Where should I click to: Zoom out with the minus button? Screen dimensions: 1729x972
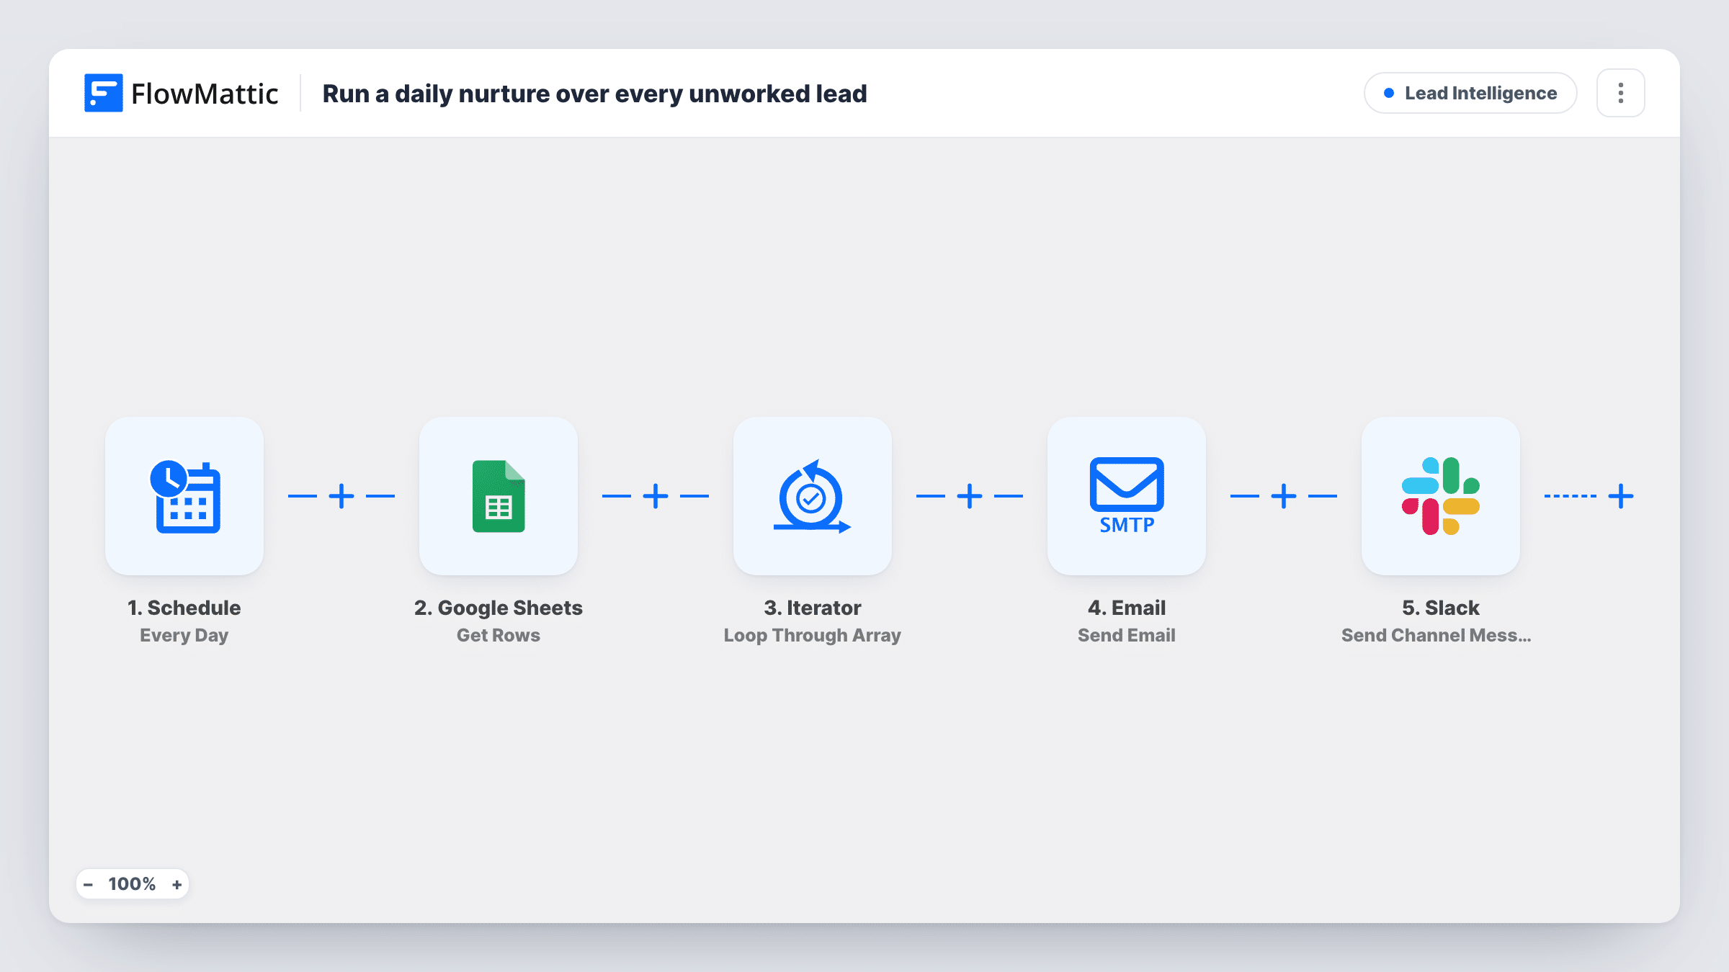[x=88, y=884]
